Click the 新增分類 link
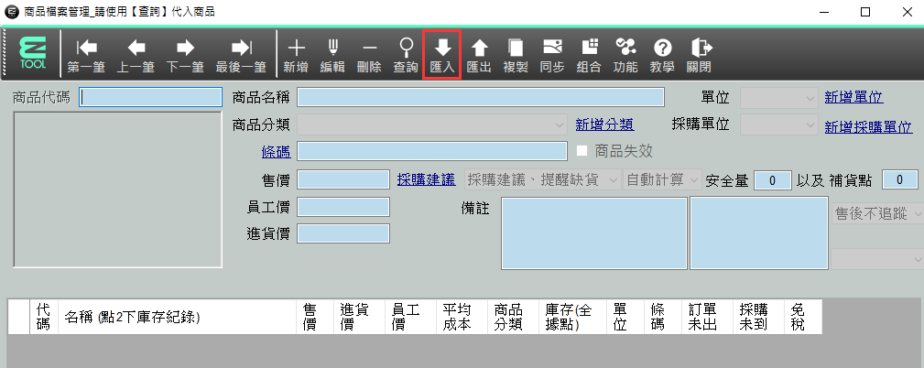The height and width of the screenshot is (368, 924). point(604,124)
